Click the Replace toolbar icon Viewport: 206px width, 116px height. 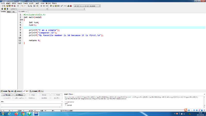click(x=31, y=6)
